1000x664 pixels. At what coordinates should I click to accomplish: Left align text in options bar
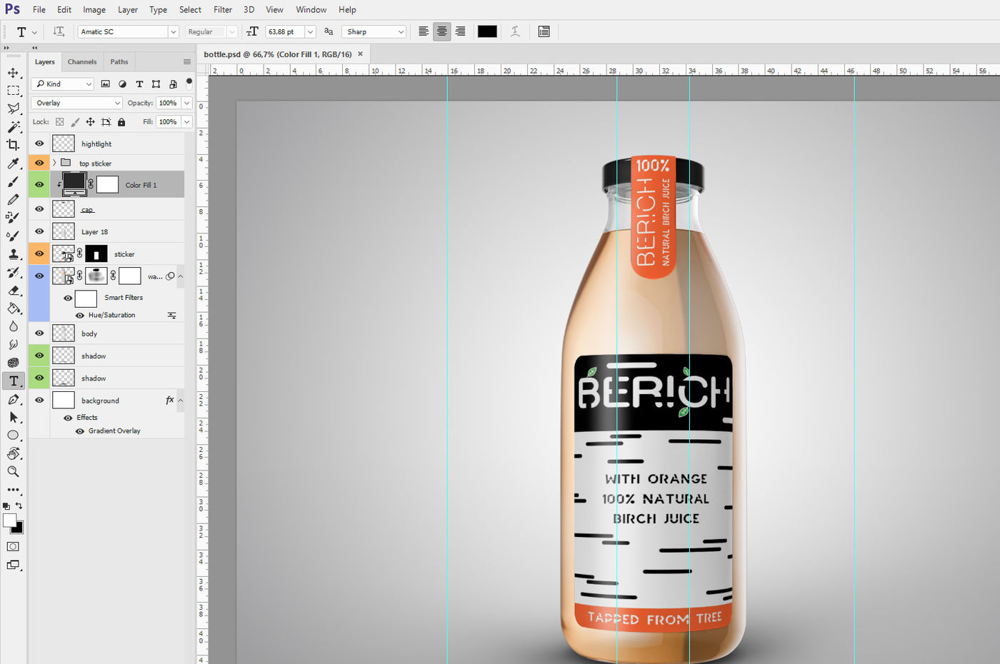pos(424,31)
